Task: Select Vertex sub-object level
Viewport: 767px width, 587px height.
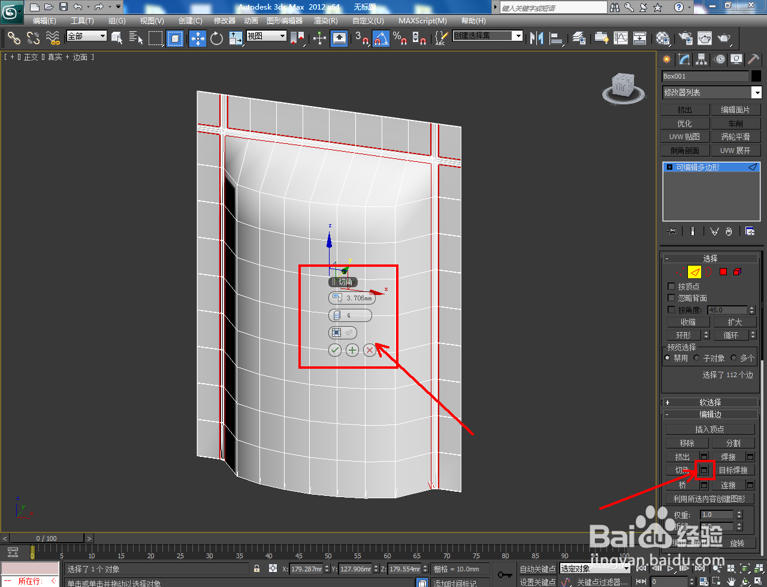Action: tap(680, 272)
